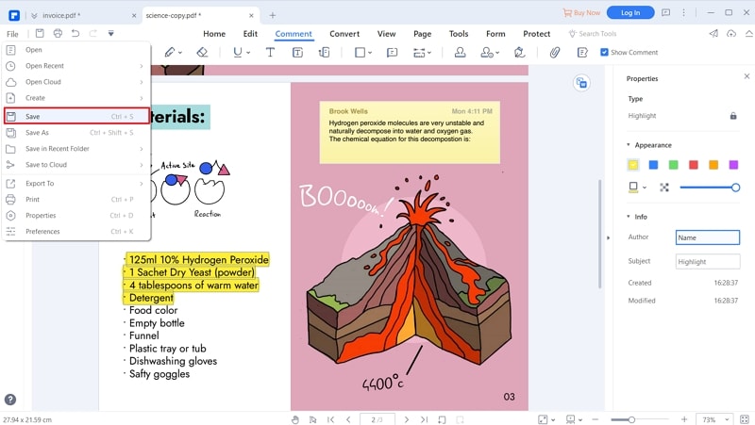Toggle the Show Comment checkbox
Image resolution: width=755 pixels, height=425 pixels.
[x=604, y=53]
